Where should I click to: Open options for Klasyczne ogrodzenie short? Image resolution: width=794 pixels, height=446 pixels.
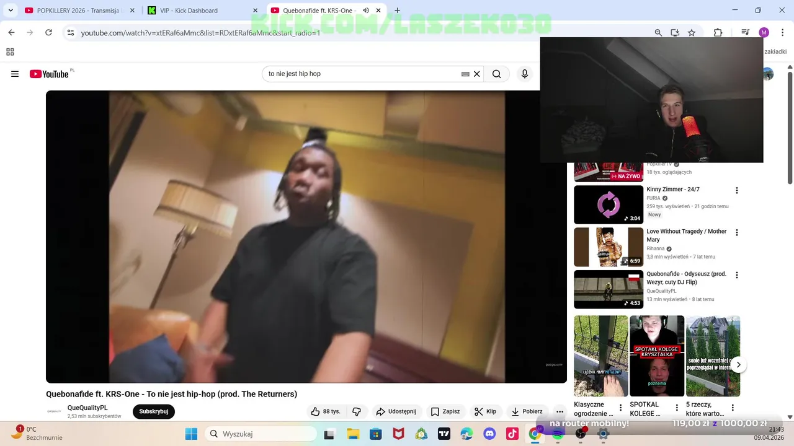click(620, 408)
